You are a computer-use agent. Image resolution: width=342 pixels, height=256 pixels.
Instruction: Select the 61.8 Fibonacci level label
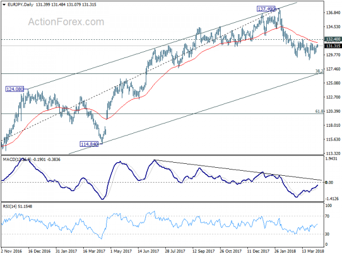coord(319,112)
